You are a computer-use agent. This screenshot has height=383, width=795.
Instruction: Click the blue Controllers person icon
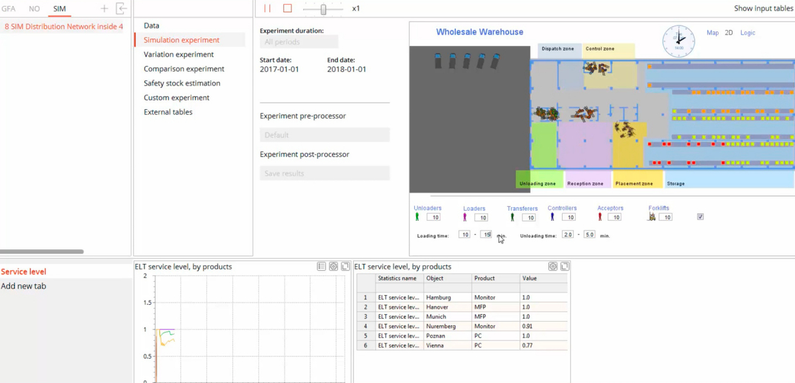coord(552,217)
